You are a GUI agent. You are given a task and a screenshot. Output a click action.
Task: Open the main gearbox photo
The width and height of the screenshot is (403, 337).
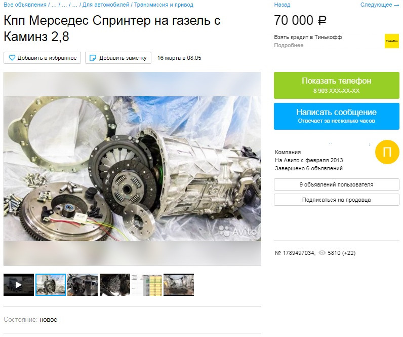click(132, 168)
